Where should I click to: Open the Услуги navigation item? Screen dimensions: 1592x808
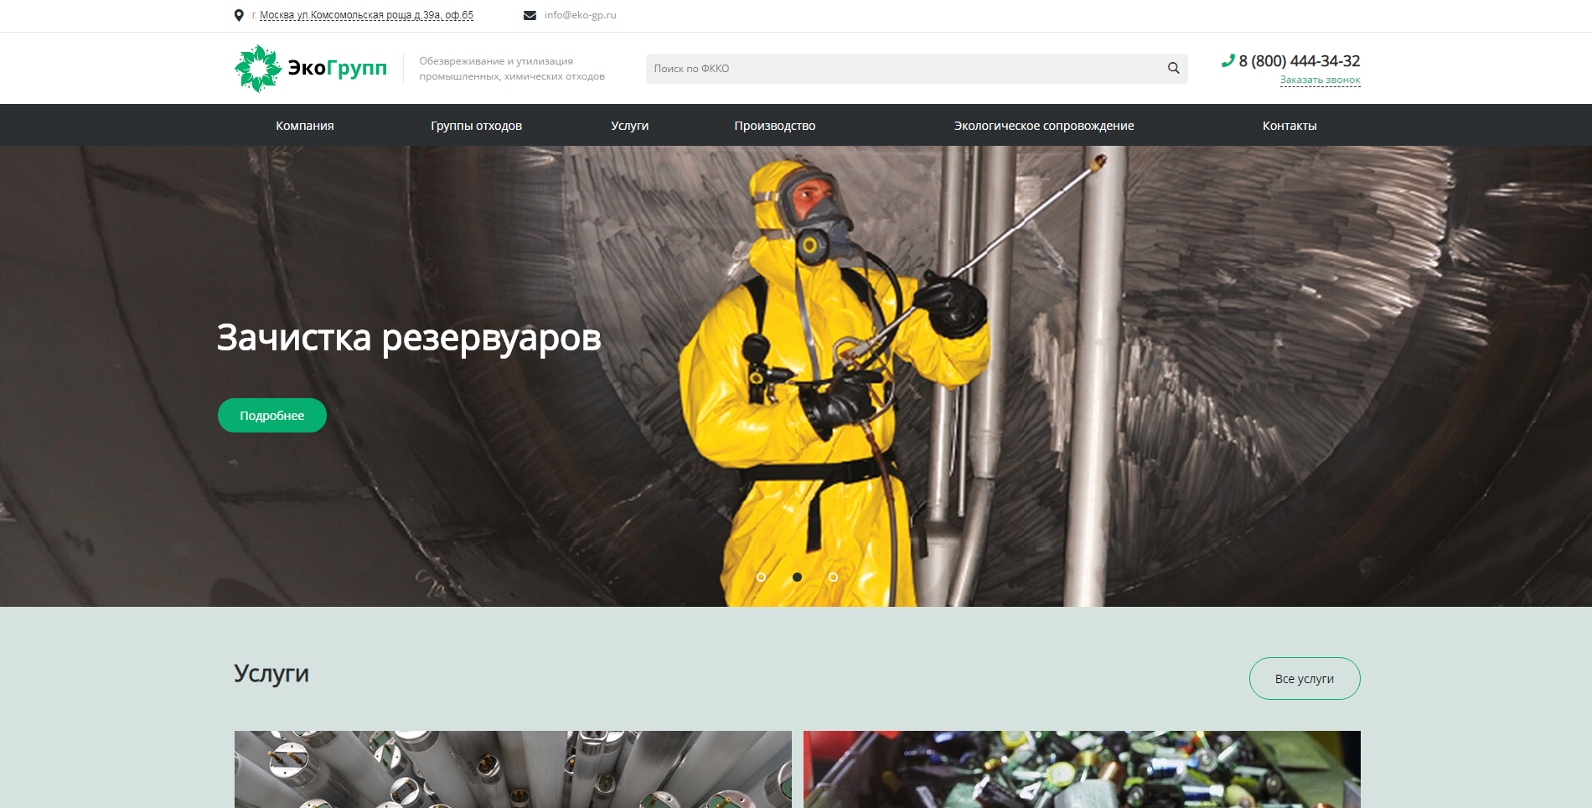pos(629,126)
